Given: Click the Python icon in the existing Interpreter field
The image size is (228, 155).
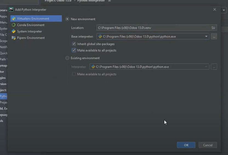Looking at the screenshot, I should (93, 67).
